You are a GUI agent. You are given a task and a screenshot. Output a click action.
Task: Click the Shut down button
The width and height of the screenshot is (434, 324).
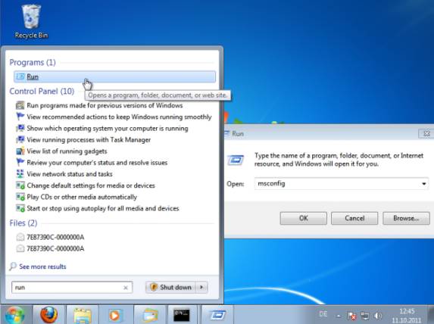pyautogui.click(x=170, y=288)
